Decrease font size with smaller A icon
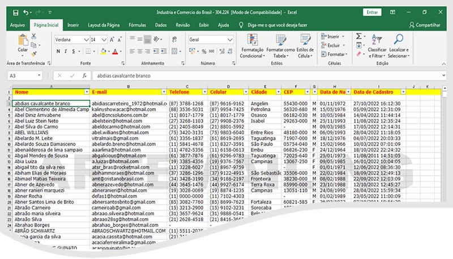Image resolution: width=453 pixels, height=259 pixels. tap(119, 40)
